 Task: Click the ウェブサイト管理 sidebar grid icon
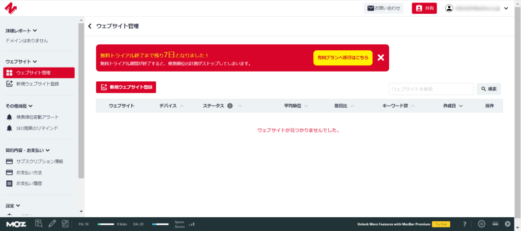[9, 73]
